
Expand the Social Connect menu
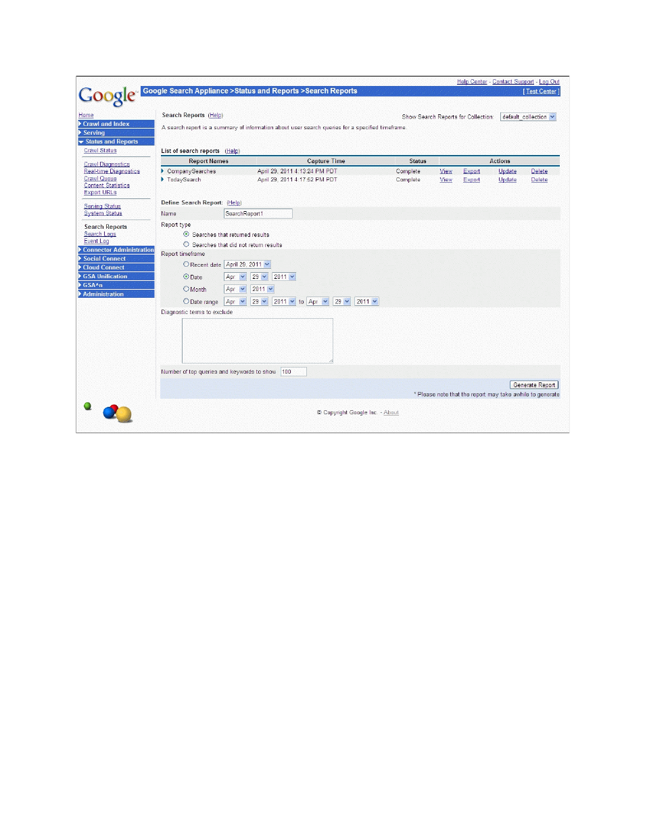116,259
